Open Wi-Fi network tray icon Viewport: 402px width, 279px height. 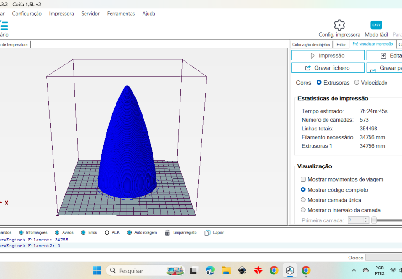(x=393, y=270)
